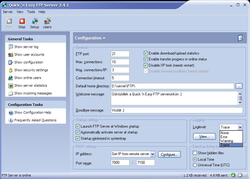This screenshot has width=250, height=179.
Task: Choose Warning in Loglevel list
Action: point(231,141)
